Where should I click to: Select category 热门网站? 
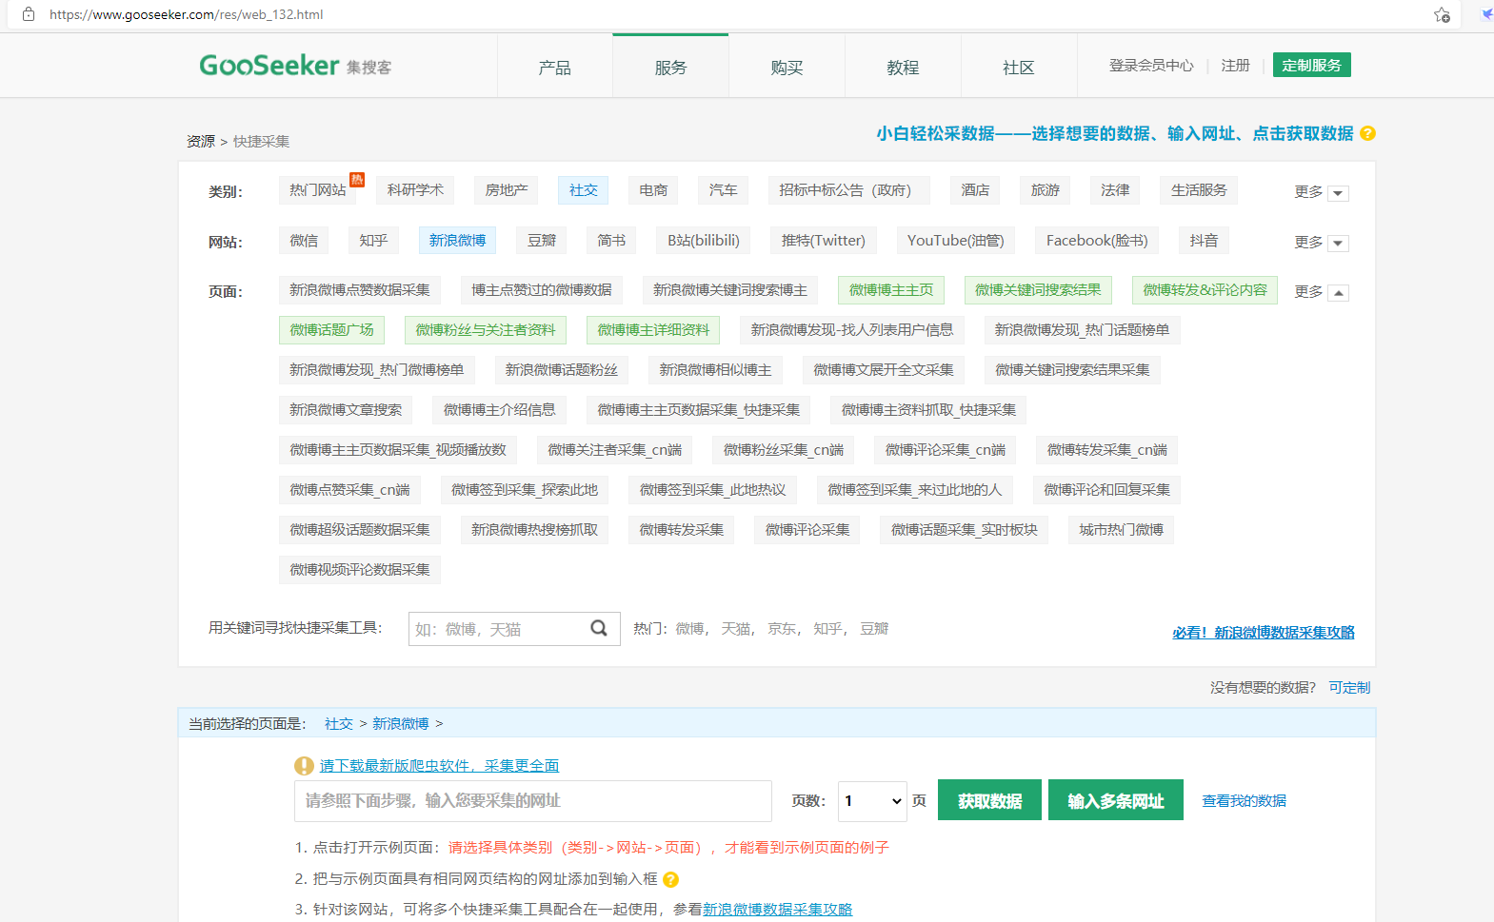(x=318, y=190)
